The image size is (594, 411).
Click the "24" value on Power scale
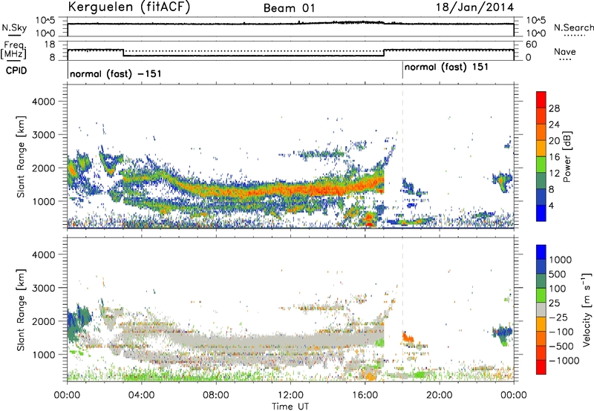point(554,125)
